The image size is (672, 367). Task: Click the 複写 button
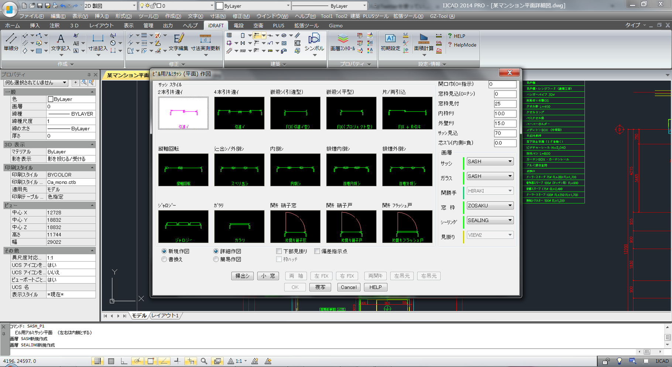coord(320,287)
